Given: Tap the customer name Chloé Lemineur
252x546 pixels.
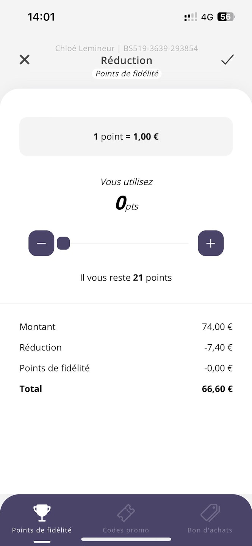Looking at the screenshot, I should coord(85,49).
